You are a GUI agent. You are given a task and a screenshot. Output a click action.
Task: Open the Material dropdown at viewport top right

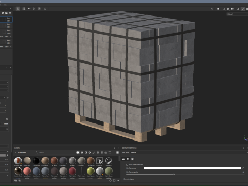(237, 14)
